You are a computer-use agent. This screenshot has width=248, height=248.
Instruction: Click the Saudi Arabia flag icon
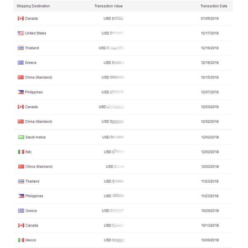pos(21,137)
